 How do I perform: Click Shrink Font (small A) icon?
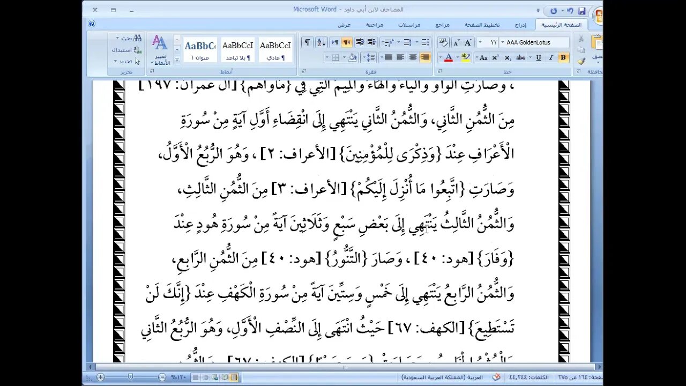[456, 42]
